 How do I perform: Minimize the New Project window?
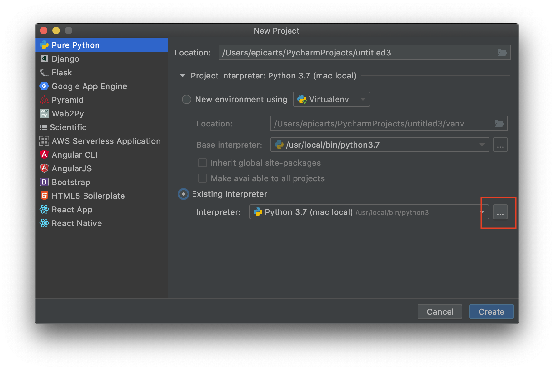coord(56,31)
